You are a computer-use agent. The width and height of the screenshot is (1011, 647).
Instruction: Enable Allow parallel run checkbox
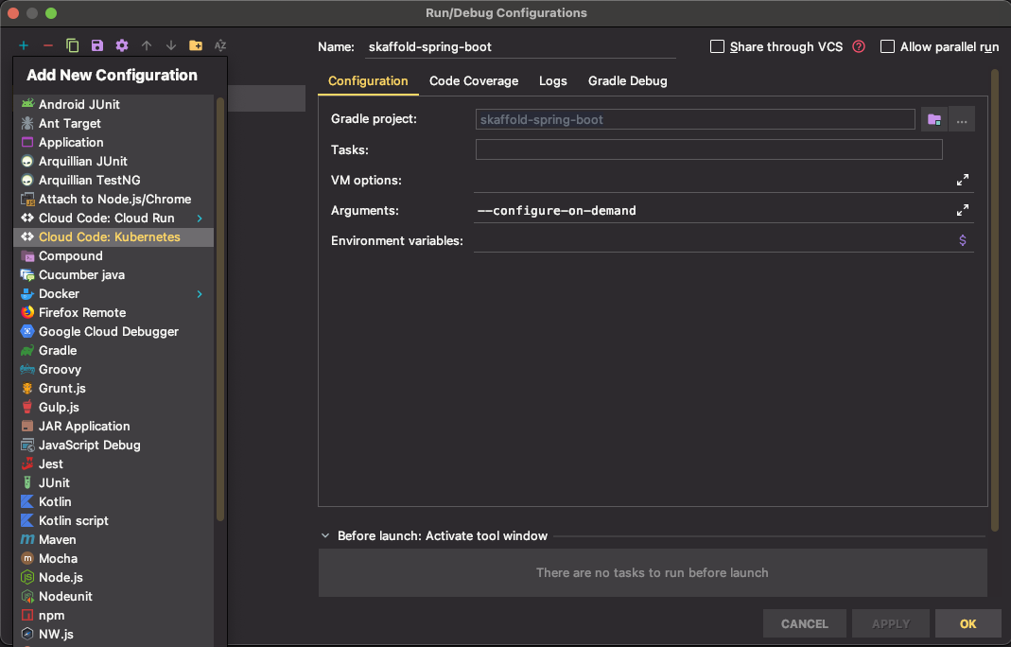click(887, 46)
